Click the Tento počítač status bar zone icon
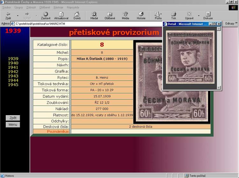This screenshot has width=239, height=178. [186, 176]
